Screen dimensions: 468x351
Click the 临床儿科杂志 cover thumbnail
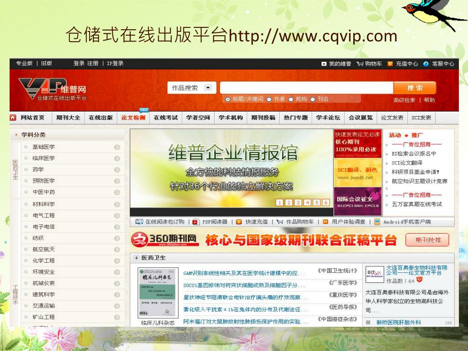point(158,293)
